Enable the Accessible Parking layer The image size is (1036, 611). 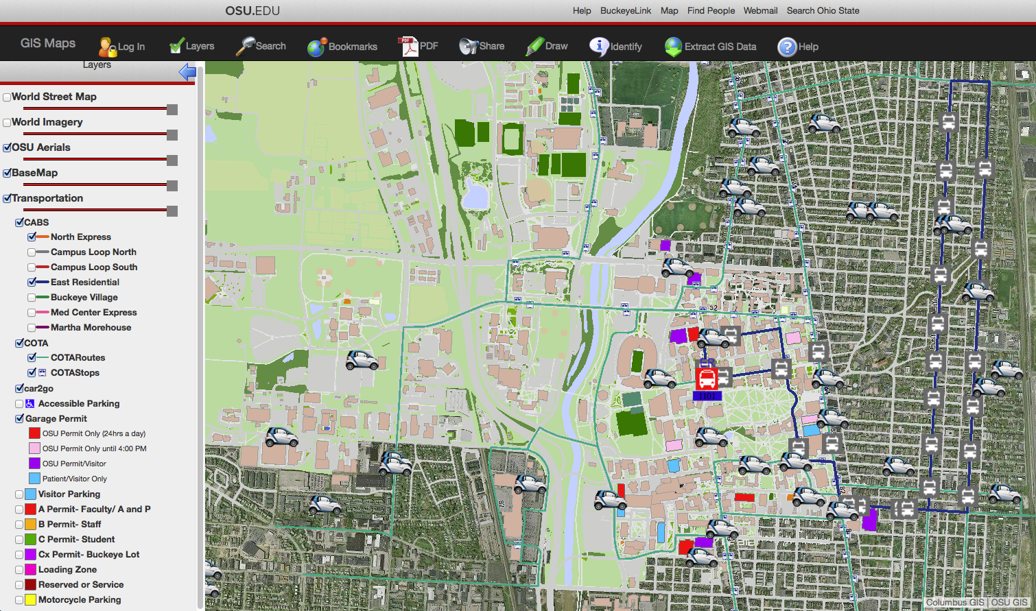click(19, 404)
